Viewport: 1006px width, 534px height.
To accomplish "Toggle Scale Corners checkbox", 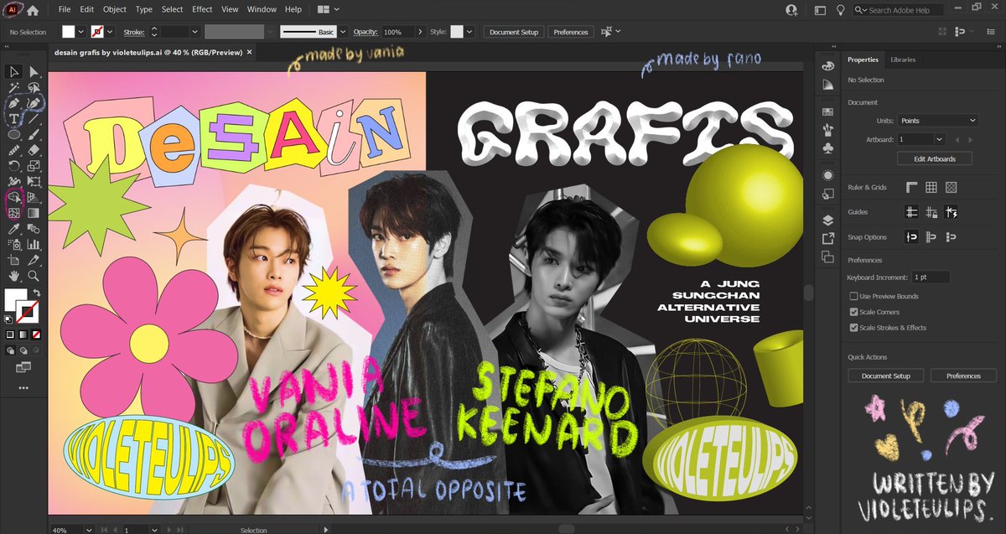I will 853,312.
